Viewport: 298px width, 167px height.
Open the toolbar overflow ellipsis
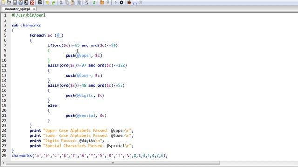135,3
